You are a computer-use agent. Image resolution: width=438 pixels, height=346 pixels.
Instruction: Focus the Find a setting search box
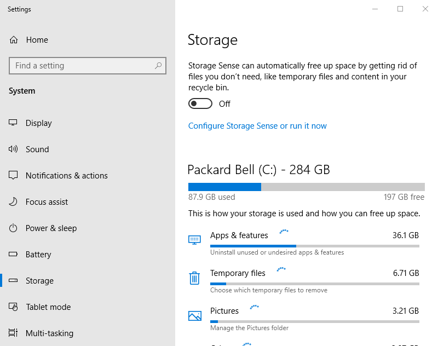click(88, 66)
